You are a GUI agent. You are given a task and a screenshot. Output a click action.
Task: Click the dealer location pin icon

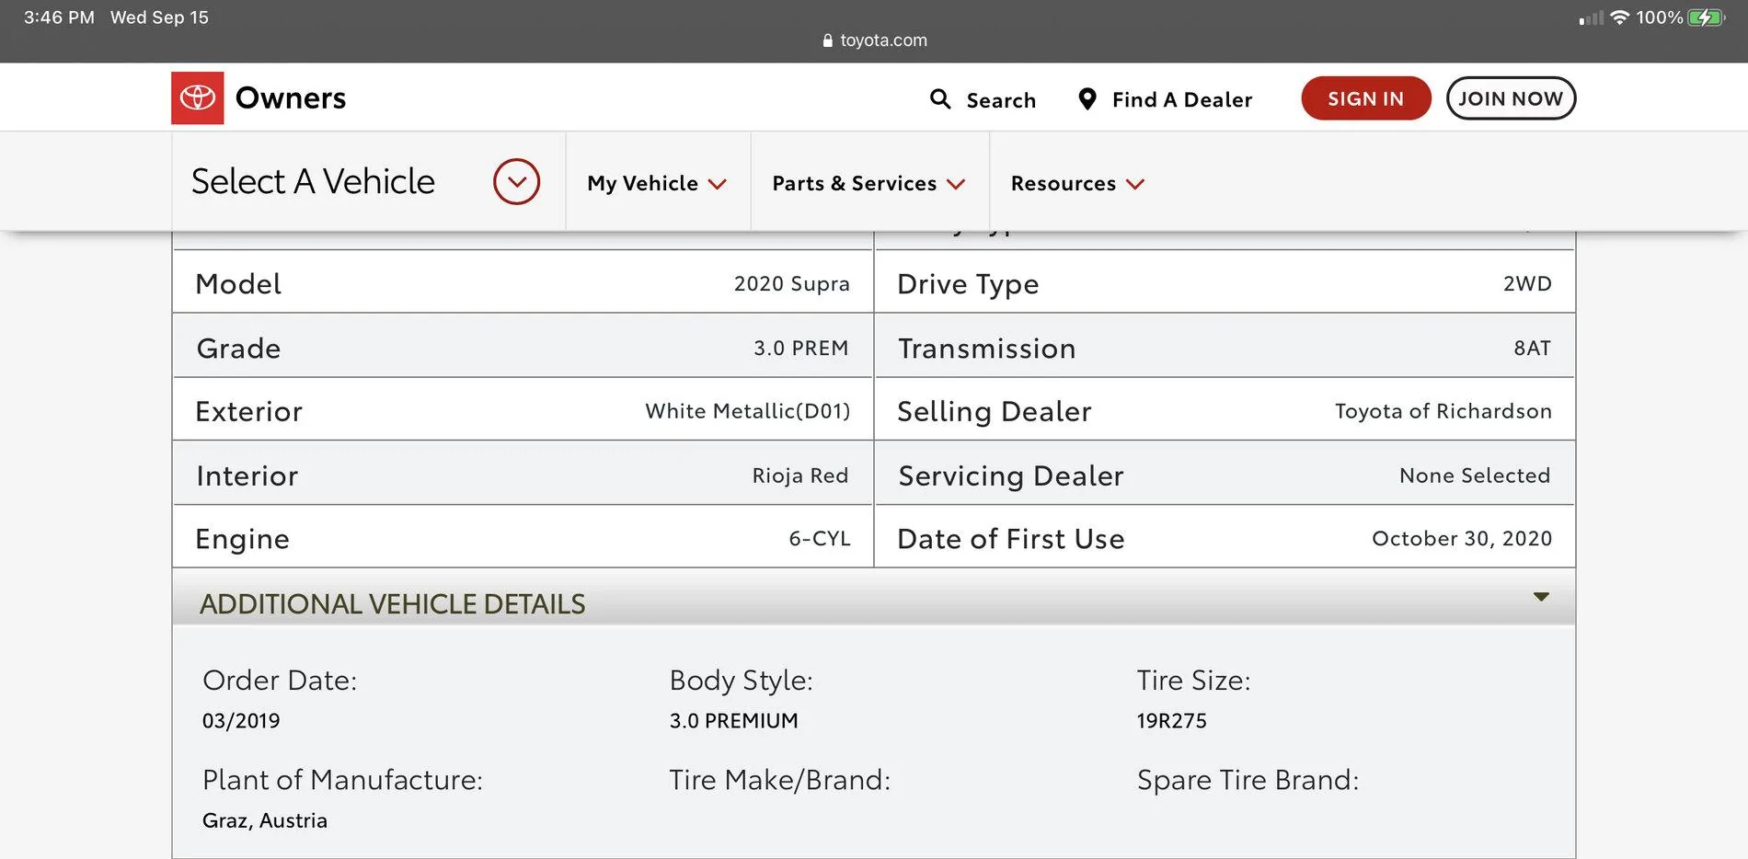(1087, 98)
